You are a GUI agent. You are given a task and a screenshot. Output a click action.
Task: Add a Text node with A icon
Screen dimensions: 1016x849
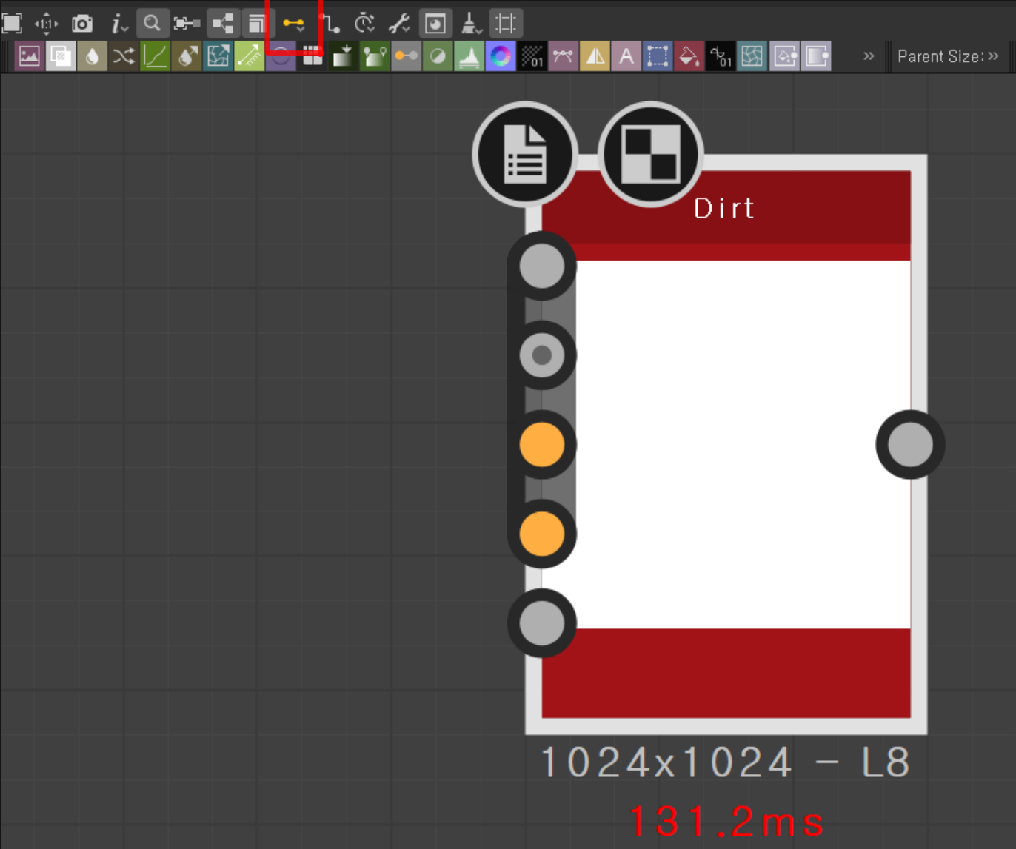click(626, 56)
